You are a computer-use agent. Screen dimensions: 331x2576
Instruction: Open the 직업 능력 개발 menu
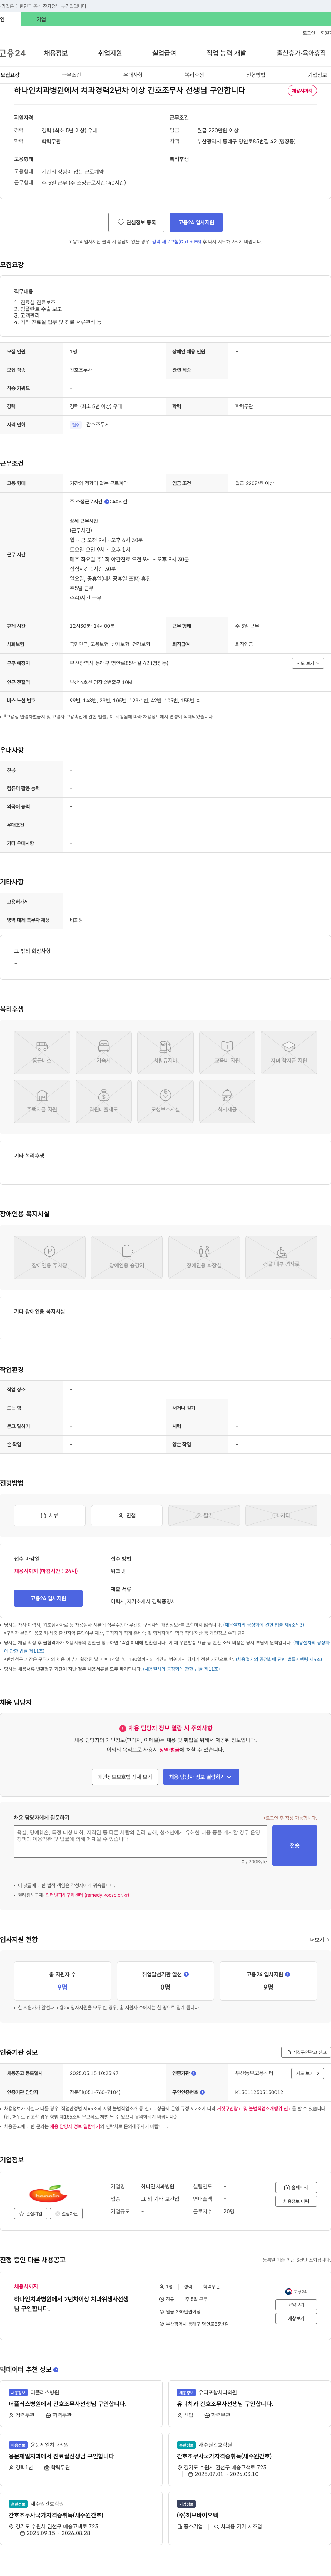(226, 53)
